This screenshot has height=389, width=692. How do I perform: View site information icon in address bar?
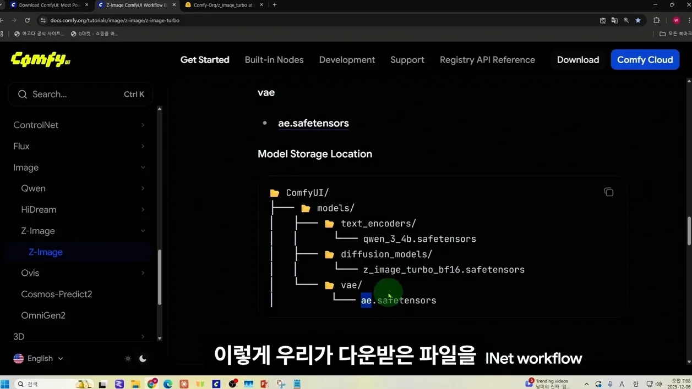(x=43, y=20)
